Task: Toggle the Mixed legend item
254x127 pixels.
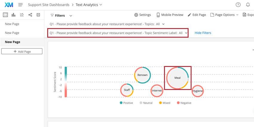Action: (x=165, y=103)
